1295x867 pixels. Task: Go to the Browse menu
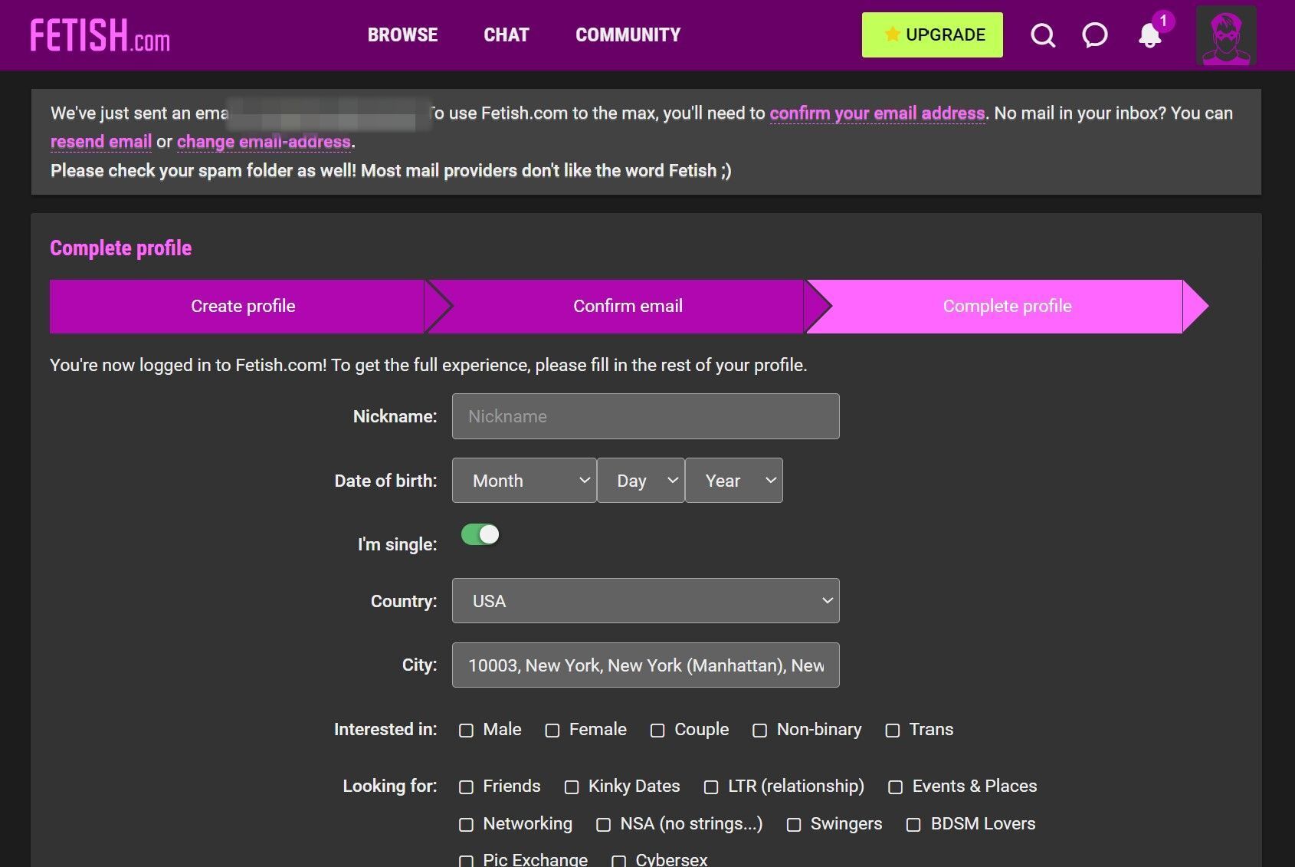coord(402,35)
